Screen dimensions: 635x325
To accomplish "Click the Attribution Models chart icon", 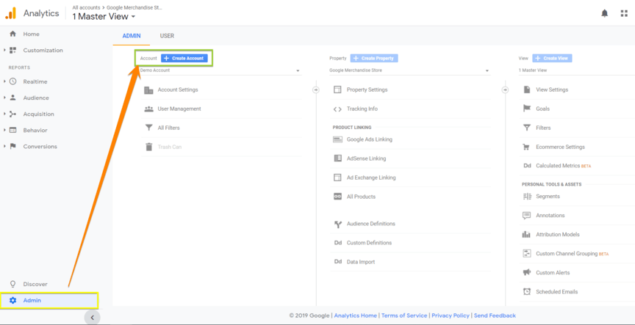I will point(526,235).
